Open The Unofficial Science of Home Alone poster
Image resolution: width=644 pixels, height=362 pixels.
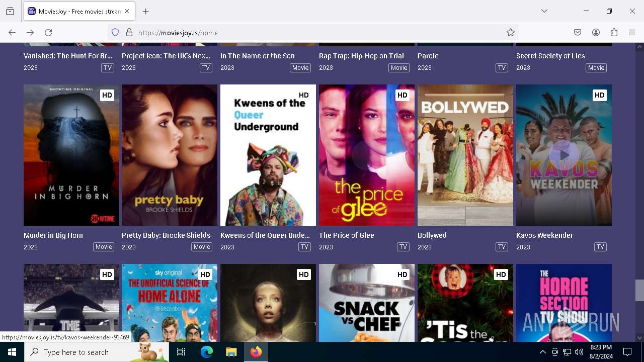pos(170,303)
